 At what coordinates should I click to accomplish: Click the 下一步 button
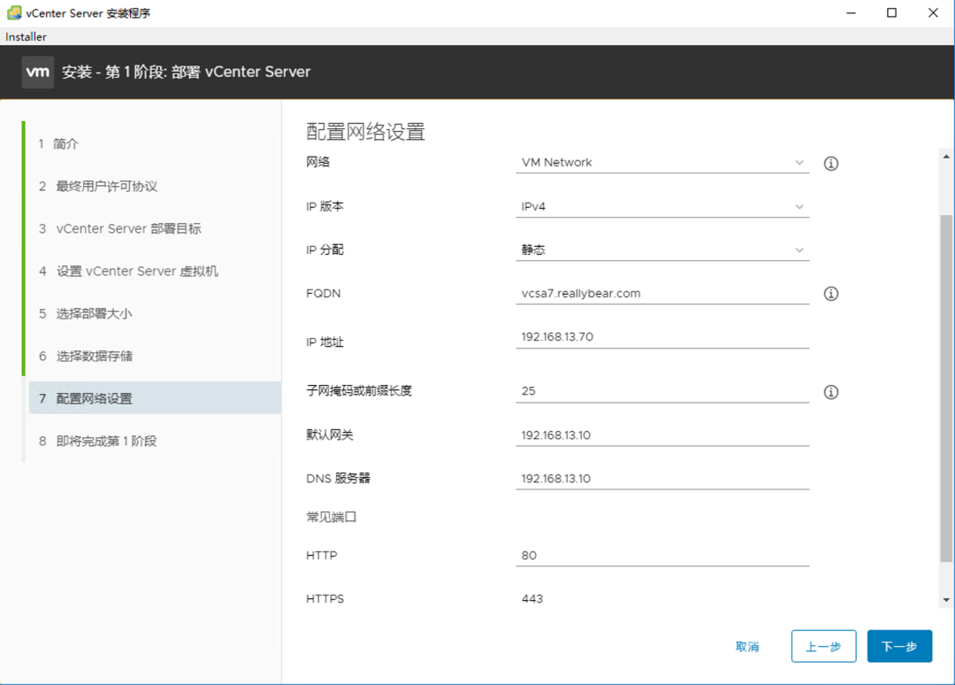click(899, 646)
